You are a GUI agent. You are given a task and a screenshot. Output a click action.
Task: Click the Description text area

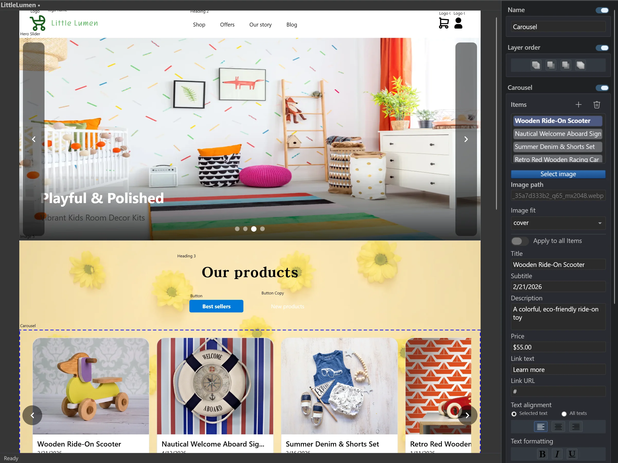pyautogui.click(x=558, y=317)
